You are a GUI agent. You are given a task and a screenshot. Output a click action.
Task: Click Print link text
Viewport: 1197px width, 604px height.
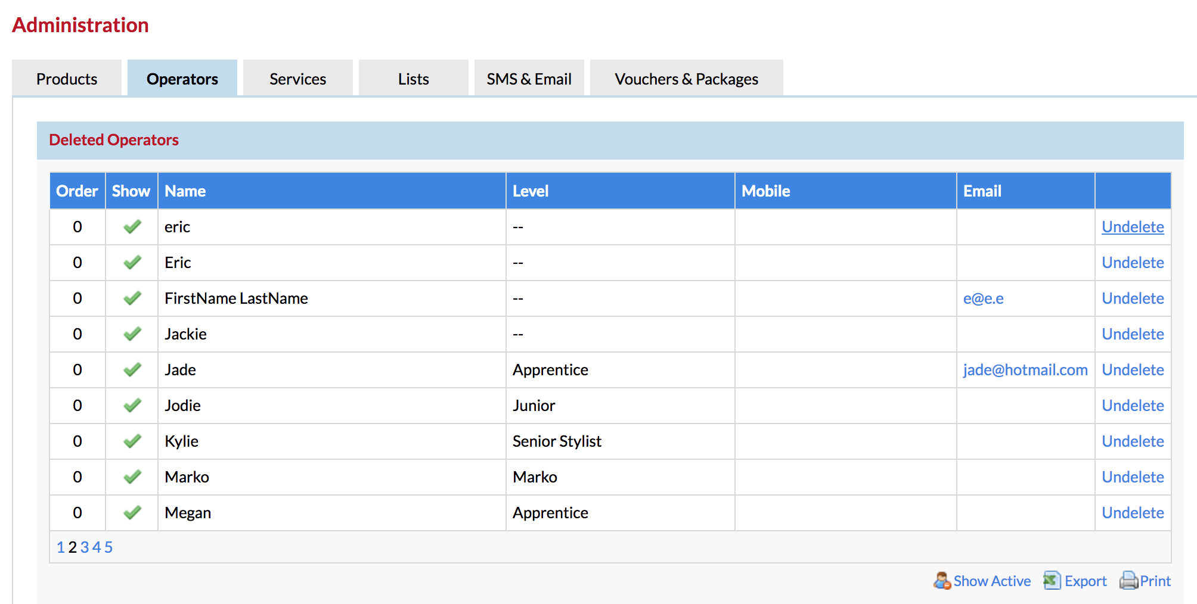(1155, 581)
